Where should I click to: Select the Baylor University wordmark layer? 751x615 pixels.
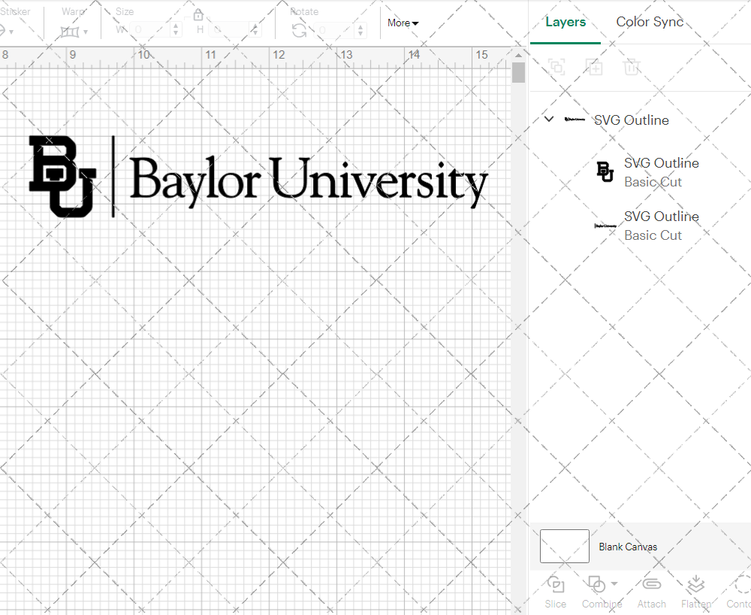pos(661,225)
